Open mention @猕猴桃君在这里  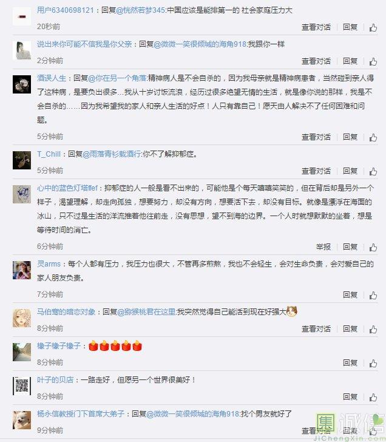[x=146, y=312]
